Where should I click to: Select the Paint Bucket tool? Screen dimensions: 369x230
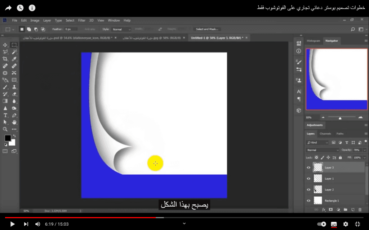(5, 80)
